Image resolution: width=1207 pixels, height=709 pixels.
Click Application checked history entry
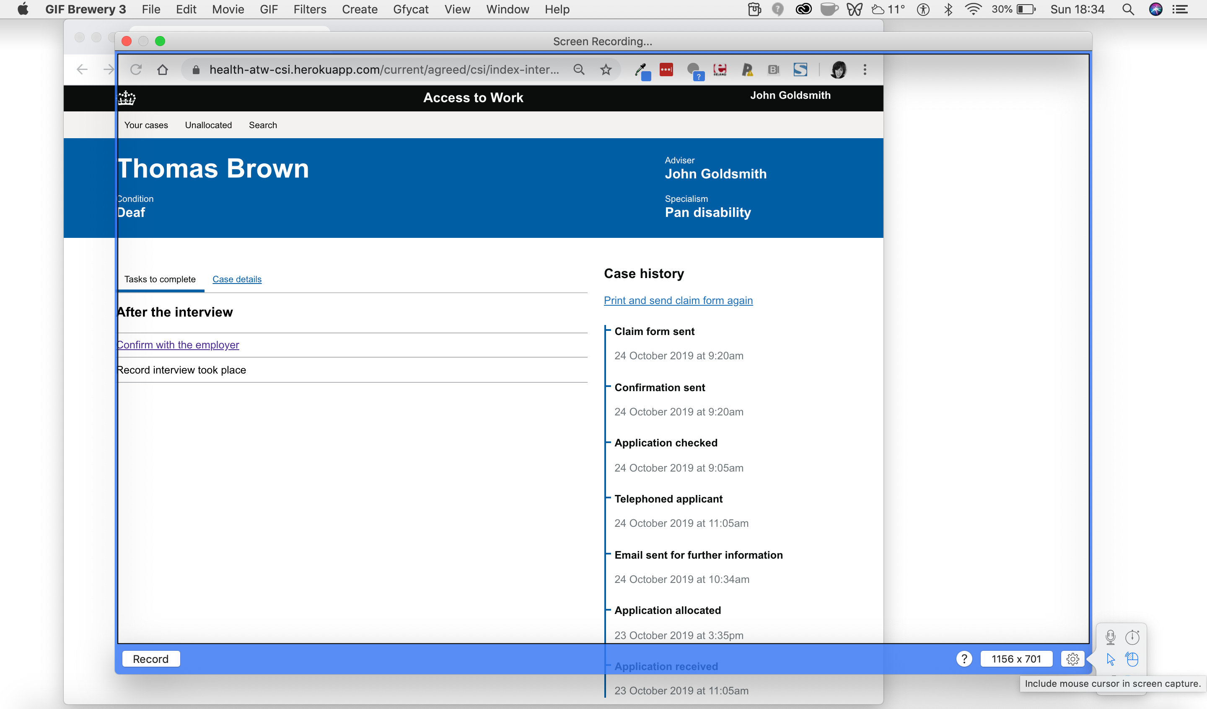click(x=666, y=443)
